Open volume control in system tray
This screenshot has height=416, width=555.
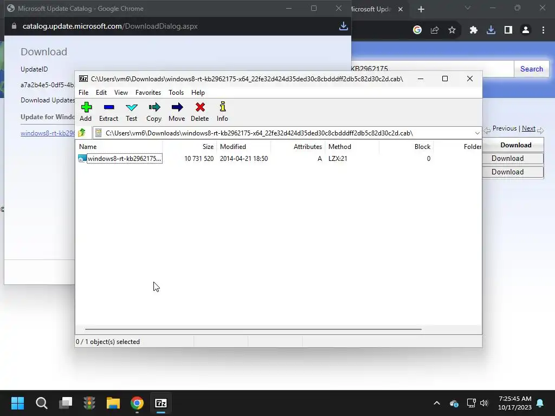point(484,403)
